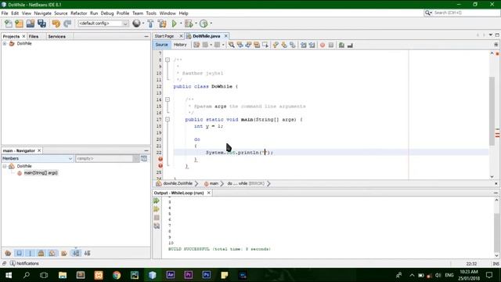Open the Run Project dropdown arrow
Image resolution: width=501 pixels, height=282 pixels.
point(181,23)
